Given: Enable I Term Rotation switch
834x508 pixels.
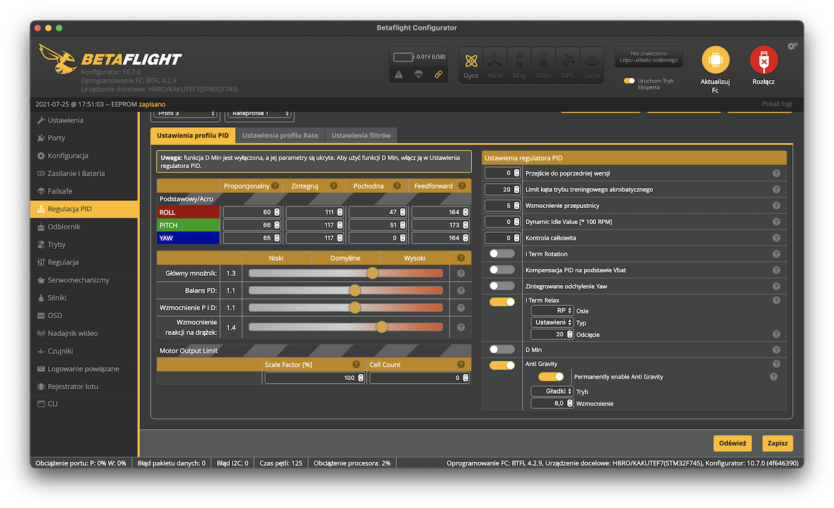Looking at the screenshot, I should pyautogui.click(x=502, y=253).
